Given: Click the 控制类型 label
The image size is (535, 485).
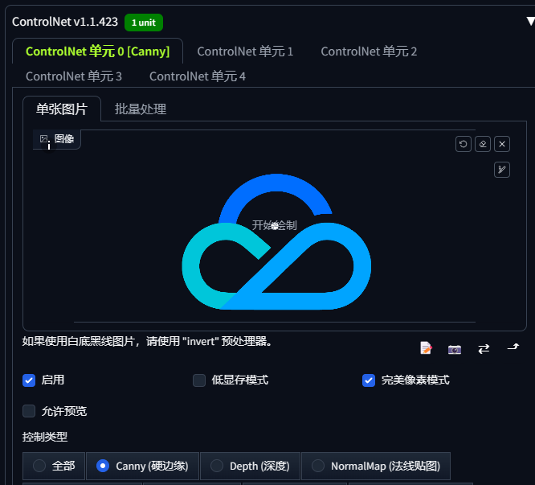Looking at the screenshot, I should coord(45,437).
